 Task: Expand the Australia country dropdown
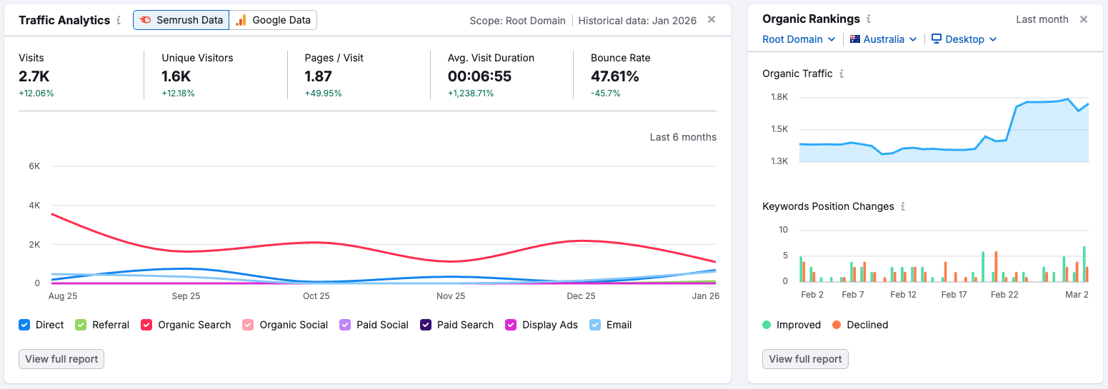click(884, 39)
